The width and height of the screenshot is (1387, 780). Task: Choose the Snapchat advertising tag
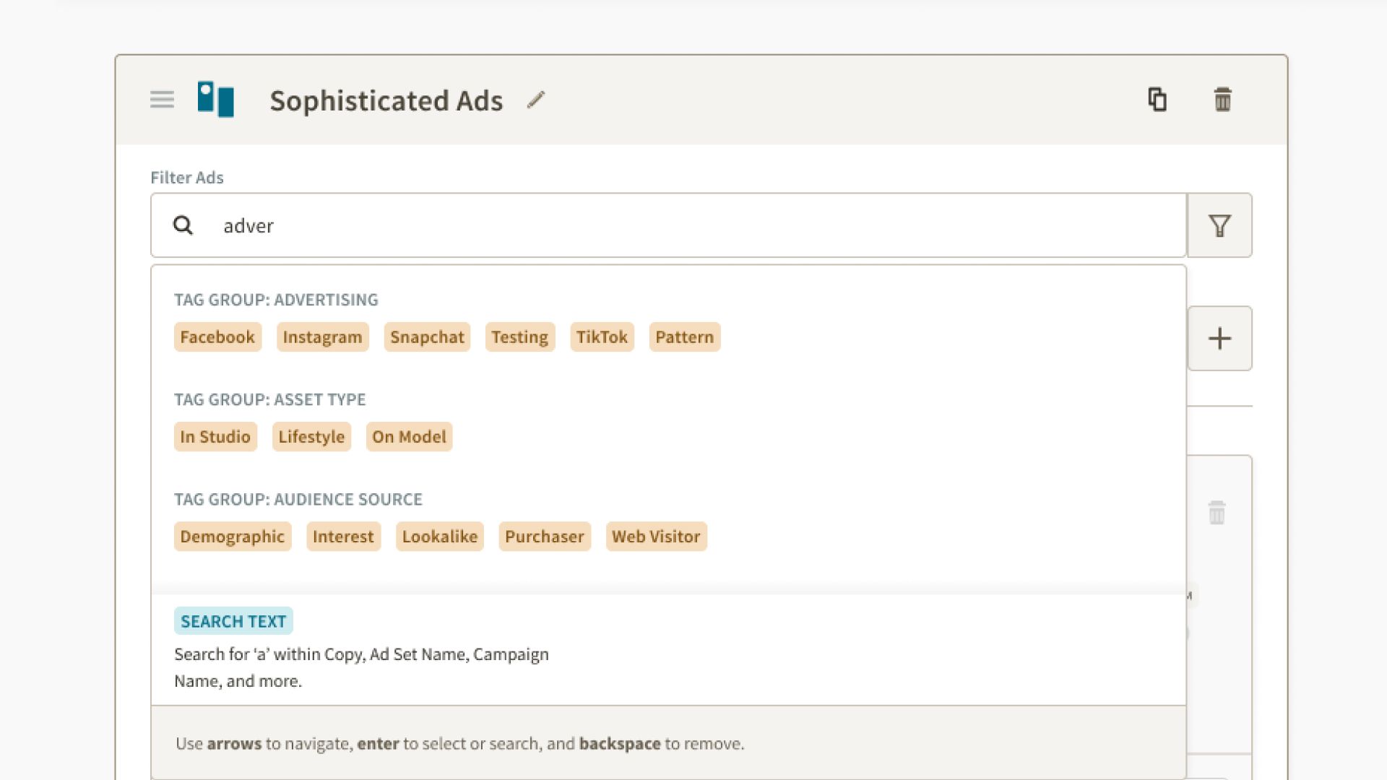[x=427, y=337]
